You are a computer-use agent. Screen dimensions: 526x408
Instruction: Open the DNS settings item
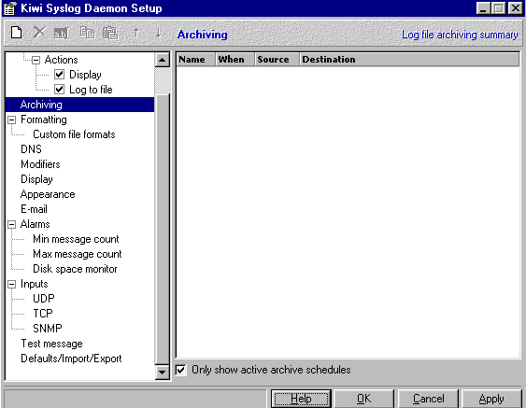point(31,149)
